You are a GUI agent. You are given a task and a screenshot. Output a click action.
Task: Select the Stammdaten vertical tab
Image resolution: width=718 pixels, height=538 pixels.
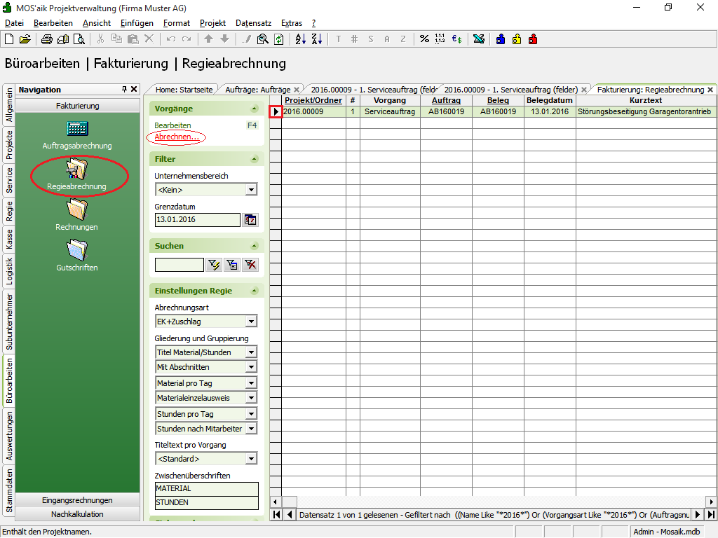click(9, 491)
